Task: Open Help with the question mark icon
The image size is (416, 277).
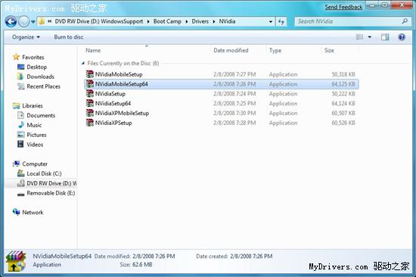Action: [402, 37]
